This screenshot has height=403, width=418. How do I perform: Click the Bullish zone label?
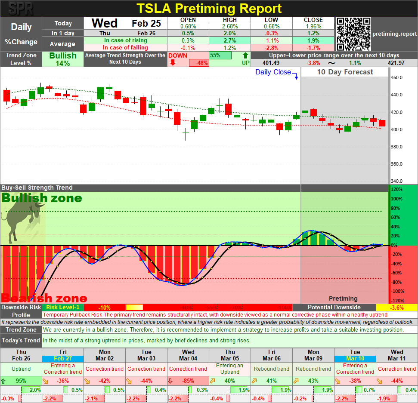(x=42, y=198)
